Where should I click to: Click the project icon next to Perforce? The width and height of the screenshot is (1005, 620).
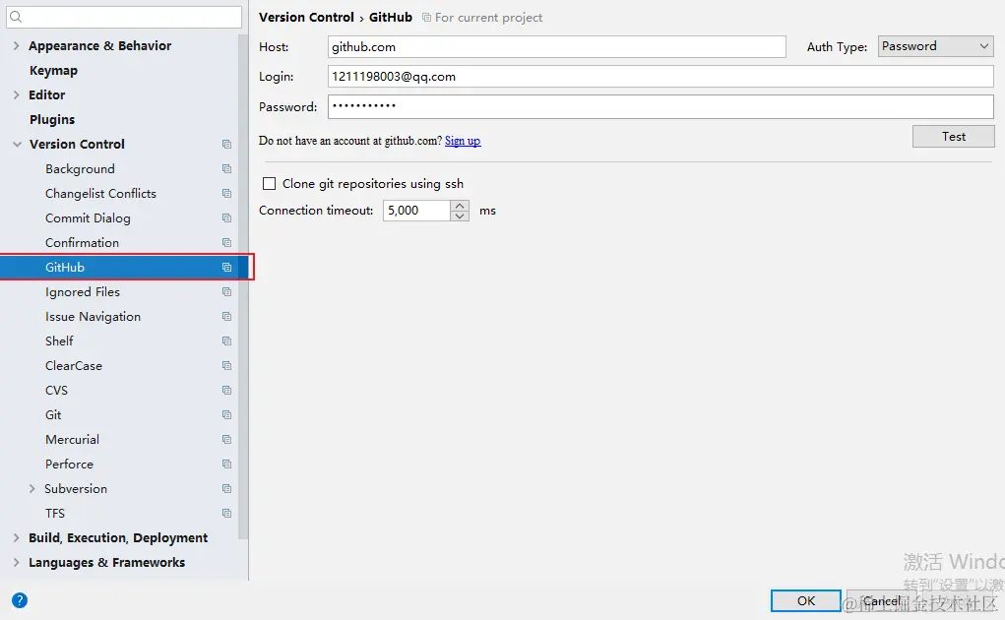point(226,464)
